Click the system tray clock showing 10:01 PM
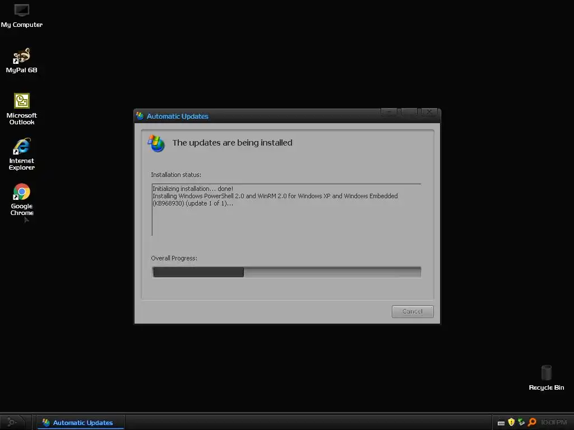 point(553,422)
